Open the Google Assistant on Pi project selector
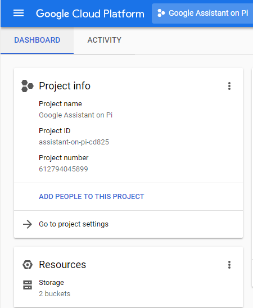The height and width of the screenshot is (308, 253). pyautogui.click(x=202, y=13)
